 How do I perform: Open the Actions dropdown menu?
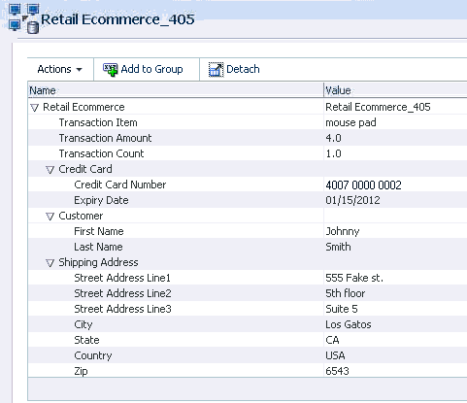60,69
